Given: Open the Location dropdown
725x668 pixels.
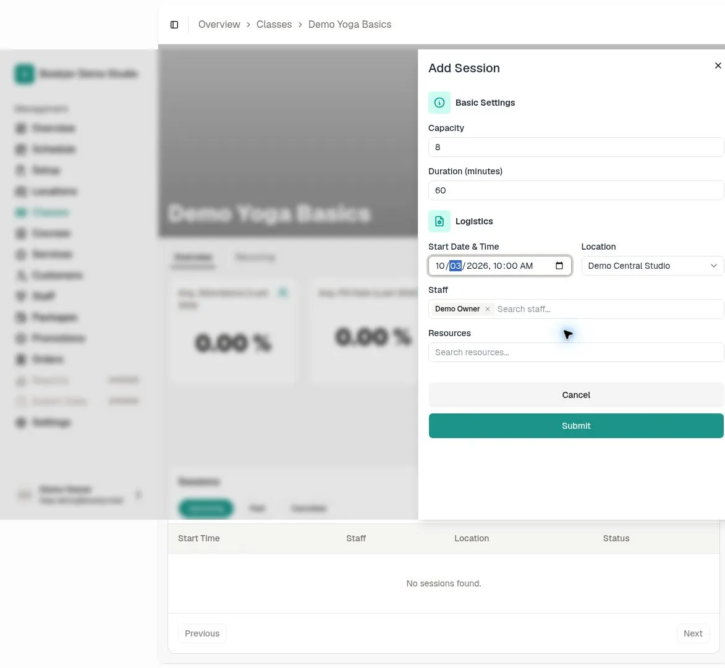Looking at the screenshot, I should click(x=652, y=266).
